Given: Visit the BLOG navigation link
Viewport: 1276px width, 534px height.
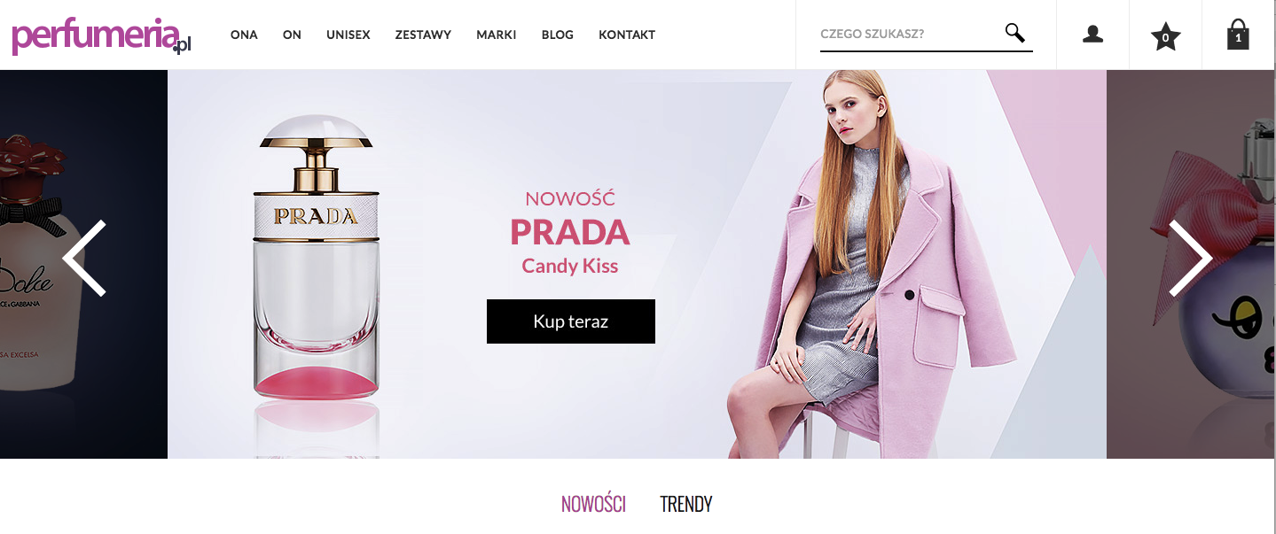Looking at the screenshot, I should [557, 35].
